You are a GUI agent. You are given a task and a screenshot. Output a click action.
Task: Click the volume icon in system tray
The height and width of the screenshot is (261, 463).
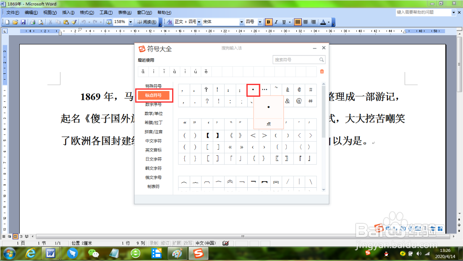[x=419, y=253]
